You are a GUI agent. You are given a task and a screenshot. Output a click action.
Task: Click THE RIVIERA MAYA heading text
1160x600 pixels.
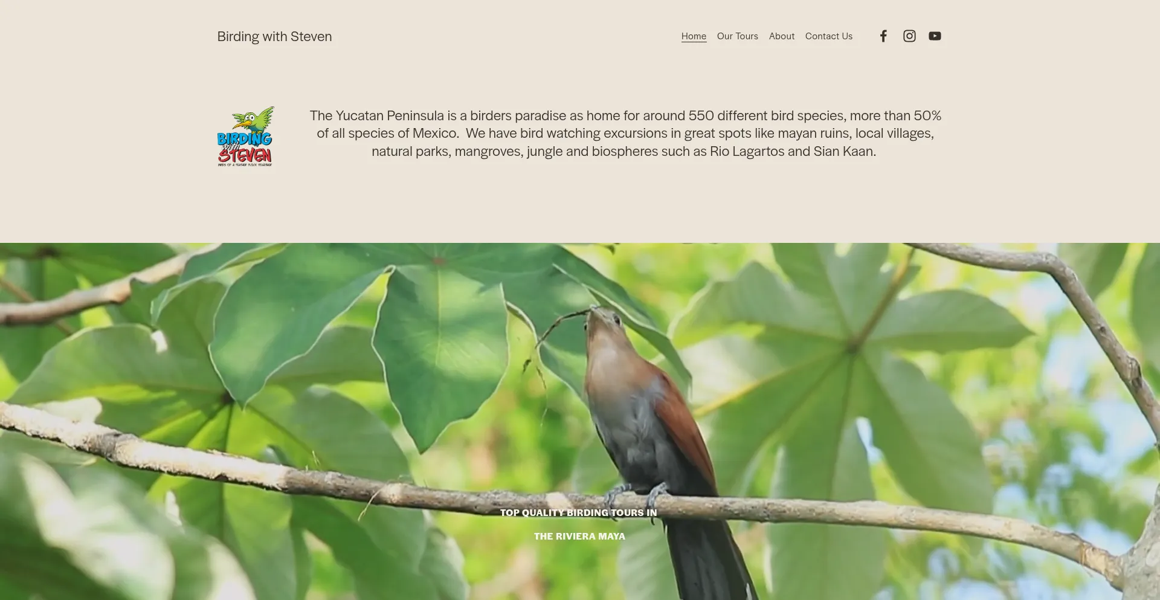coord(579,537)
